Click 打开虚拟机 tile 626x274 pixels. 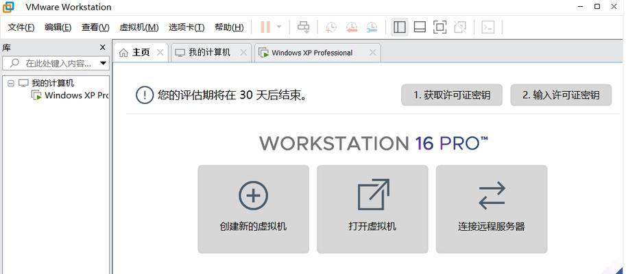pos(372,209)
